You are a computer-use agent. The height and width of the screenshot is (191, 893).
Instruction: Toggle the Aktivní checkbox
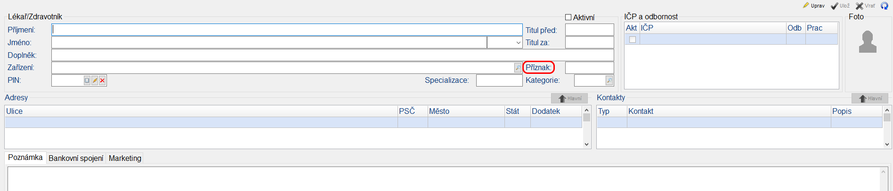pyautogui.click(x=568, y=17)
